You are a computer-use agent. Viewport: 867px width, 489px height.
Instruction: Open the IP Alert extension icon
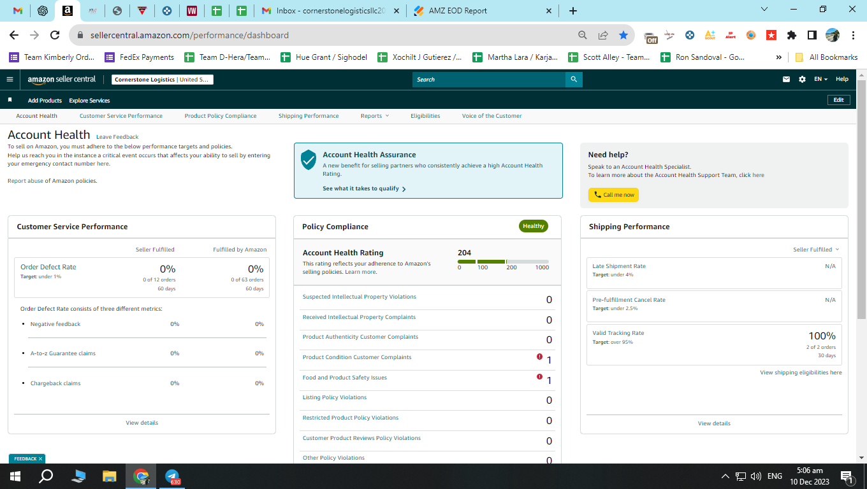pyautogui.click(x=731, y=35)
